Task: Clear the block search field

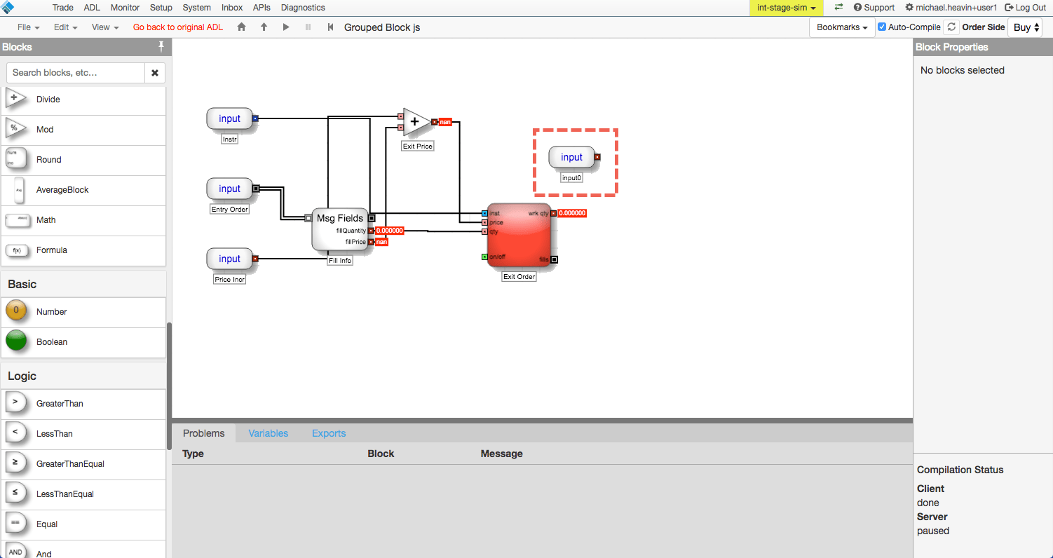Action: pyautogui.click(x=155, y=73)
